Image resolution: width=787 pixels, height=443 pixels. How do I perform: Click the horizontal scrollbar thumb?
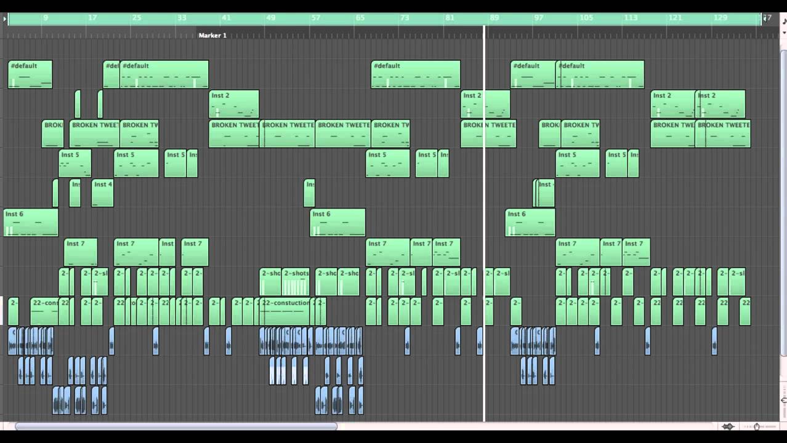pyautogui.click(x=176, y=426)
